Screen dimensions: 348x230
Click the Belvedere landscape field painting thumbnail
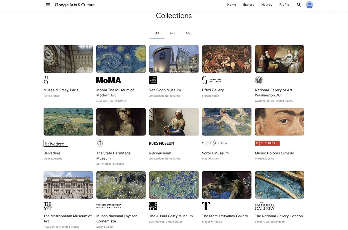click(x=68, y=122)
